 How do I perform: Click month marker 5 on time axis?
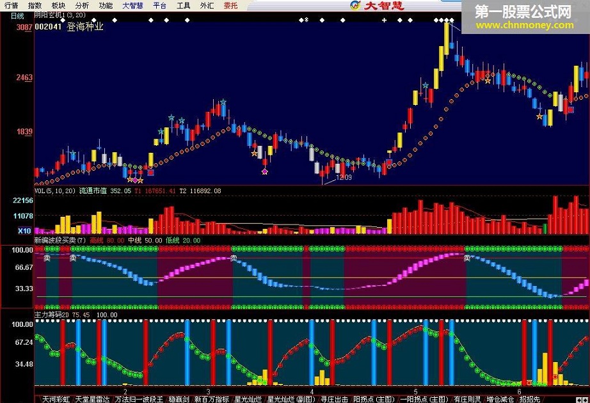coord(415,391)
